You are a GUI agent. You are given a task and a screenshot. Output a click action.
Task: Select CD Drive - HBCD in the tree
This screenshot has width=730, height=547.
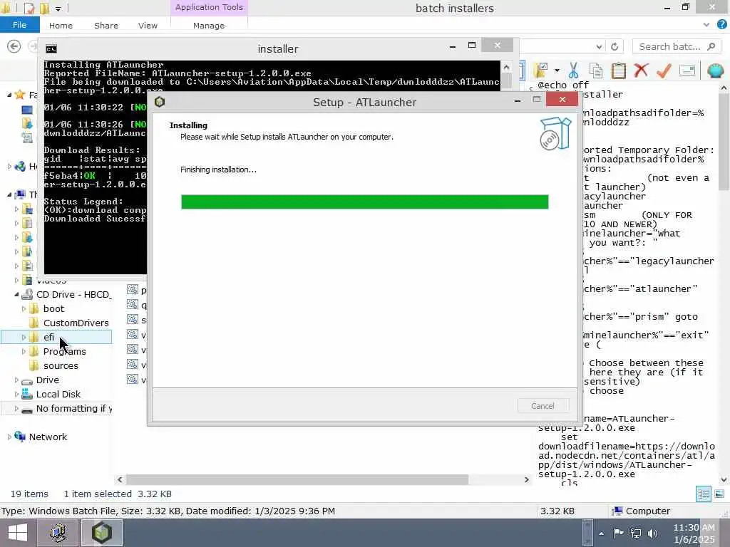point(73,294)
